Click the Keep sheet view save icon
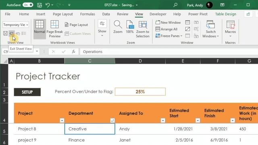The width and height of the screenshot is (258, 145). coord(5,33)
